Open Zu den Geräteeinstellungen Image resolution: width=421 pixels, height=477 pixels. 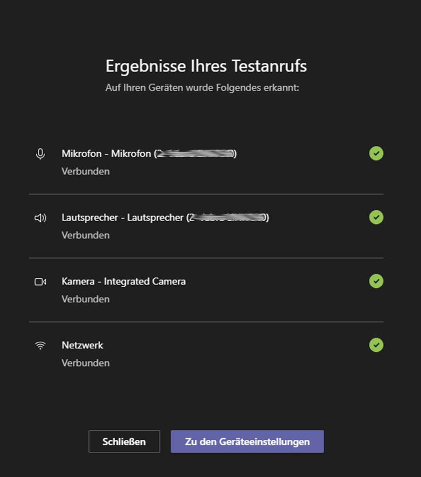click(x=247, y=442)
